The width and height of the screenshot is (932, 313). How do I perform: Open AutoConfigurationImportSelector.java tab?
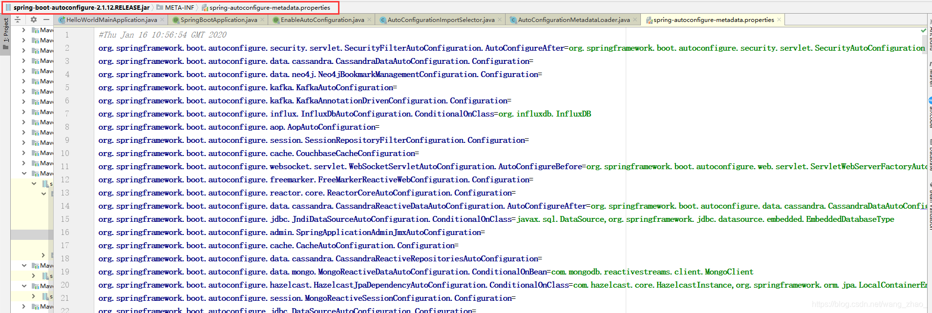(x=441, y=20)
